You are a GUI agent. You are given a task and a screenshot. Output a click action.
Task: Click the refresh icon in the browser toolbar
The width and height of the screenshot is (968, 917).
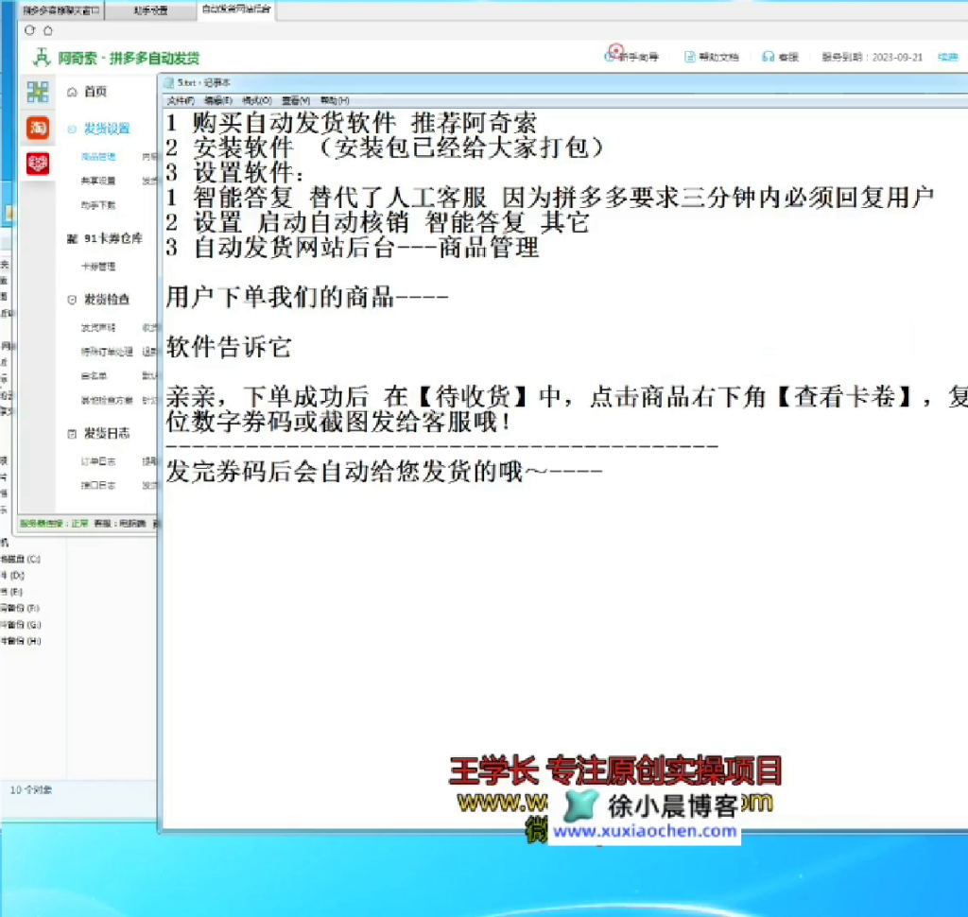click(x=30, y=30)
